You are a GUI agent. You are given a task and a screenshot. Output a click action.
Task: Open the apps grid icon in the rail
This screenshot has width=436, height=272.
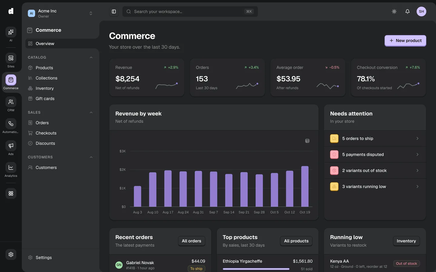(x=11, y=193)
